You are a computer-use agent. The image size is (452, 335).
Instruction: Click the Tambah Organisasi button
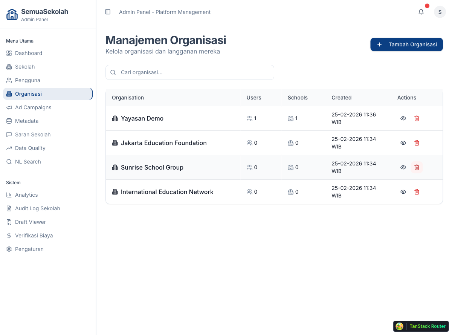coord(406,44)
